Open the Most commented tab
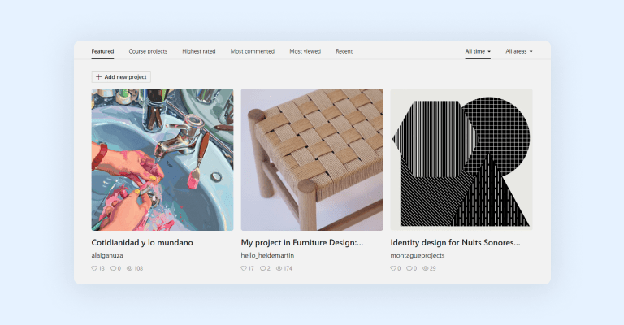This screenshot has width=624, height=325. 253,51
